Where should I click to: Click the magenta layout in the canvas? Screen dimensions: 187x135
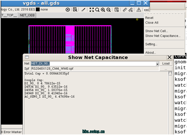pos(70,39)
